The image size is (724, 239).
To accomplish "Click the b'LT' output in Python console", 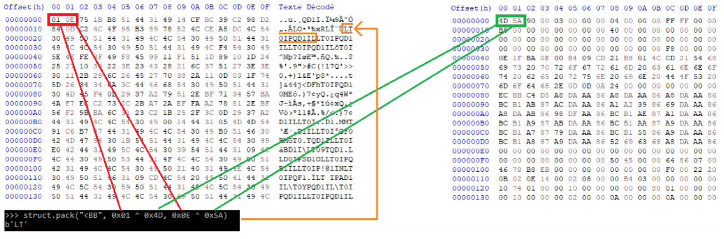I will point(17,225).
